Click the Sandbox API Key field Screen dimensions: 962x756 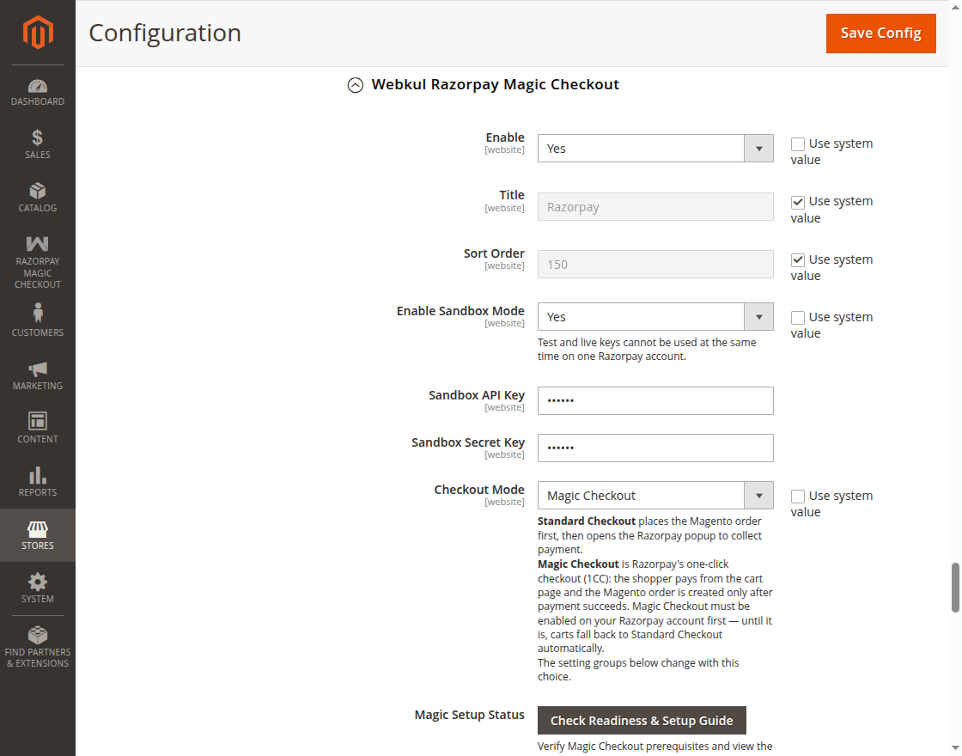655,400
